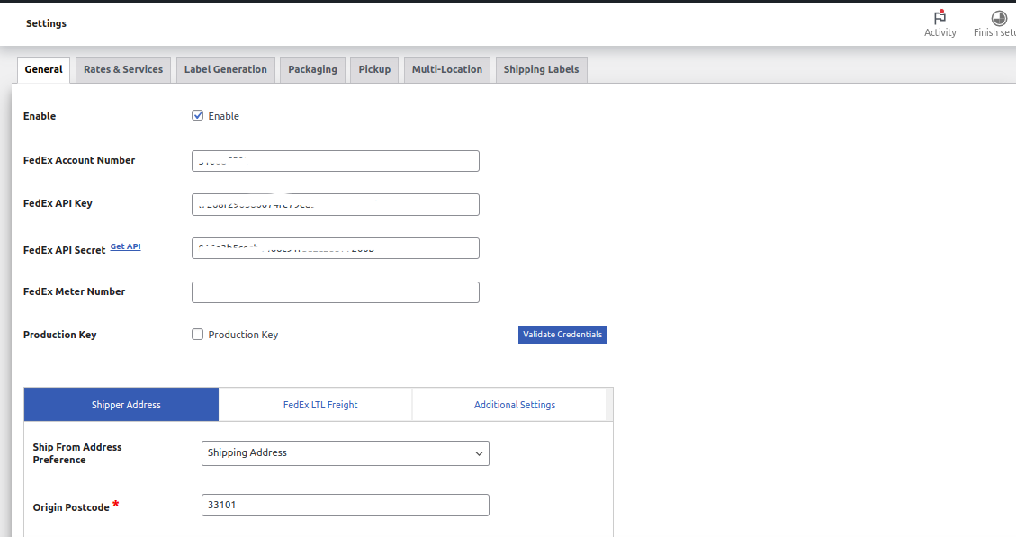Switch to the Shipping Labels tab
The height and width of the screenshot is (537, 1016).
click(x=541, y=69)
